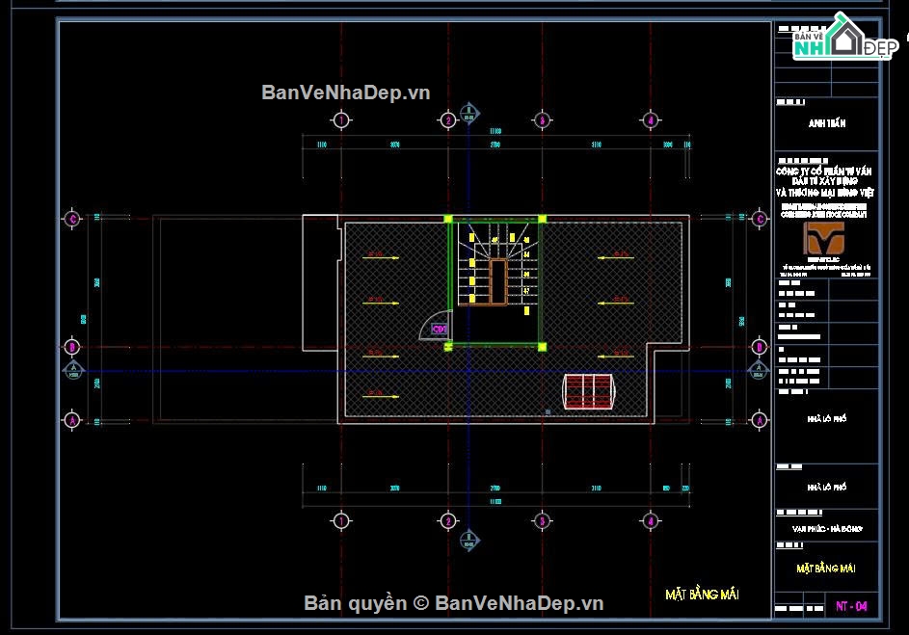Pick axis bubble B left of plan
The width and height of the screenshot is (909, 635).
point(72,347)
